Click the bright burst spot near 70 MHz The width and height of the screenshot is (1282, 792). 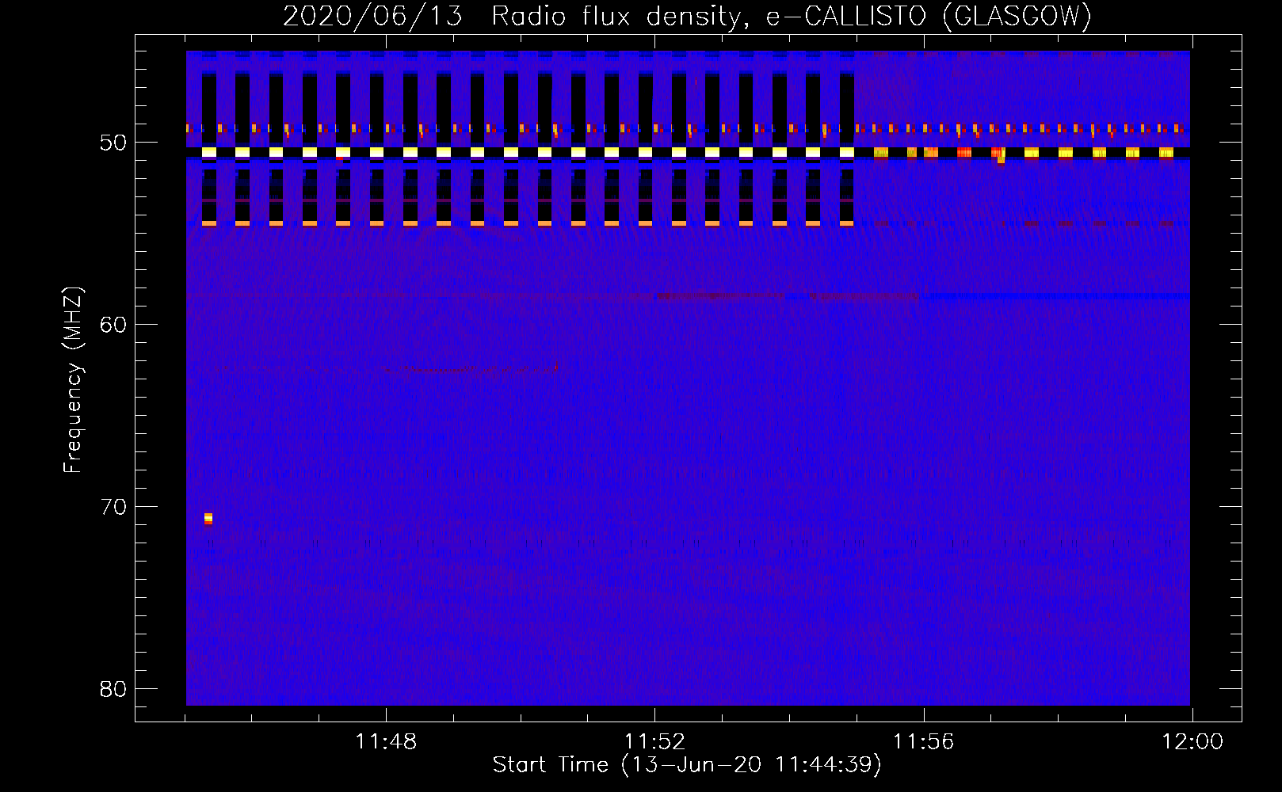click(208, 519)
